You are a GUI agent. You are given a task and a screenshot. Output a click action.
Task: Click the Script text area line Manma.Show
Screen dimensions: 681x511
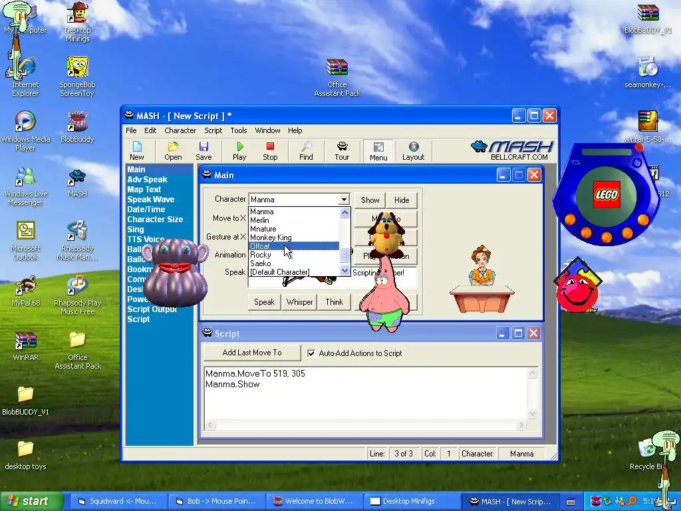click(232, 384)
